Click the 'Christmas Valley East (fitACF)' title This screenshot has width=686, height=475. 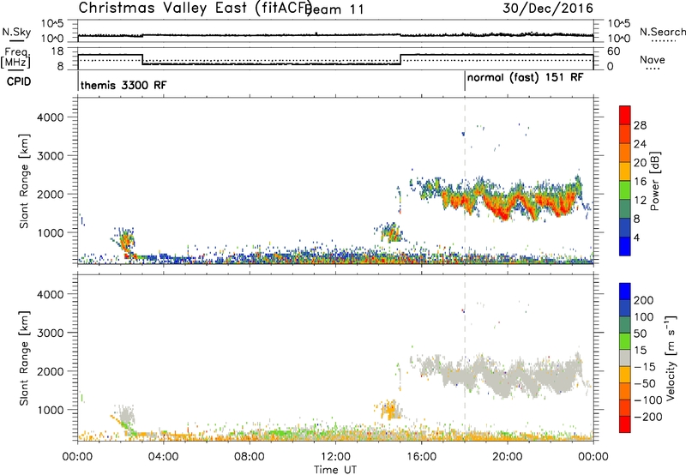click(x=195, y=9)
